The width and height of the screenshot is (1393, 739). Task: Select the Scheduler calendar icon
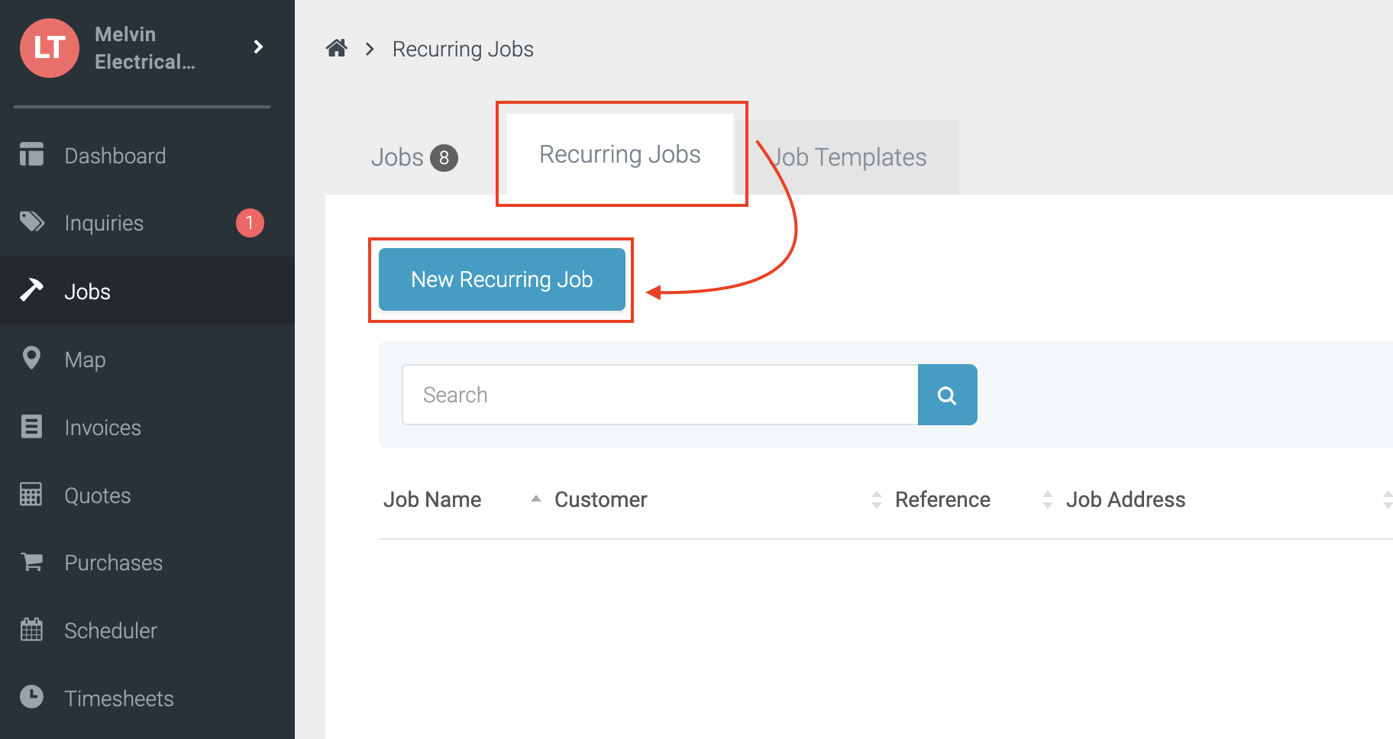[x=31, y=630]
